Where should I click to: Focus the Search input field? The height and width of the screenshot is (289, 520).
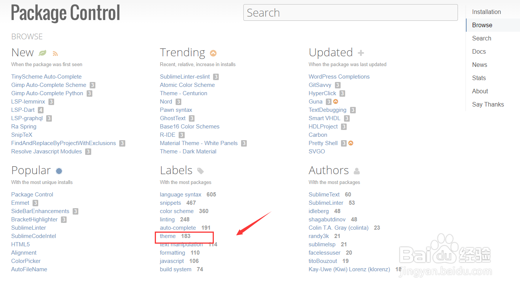point(350,13)
